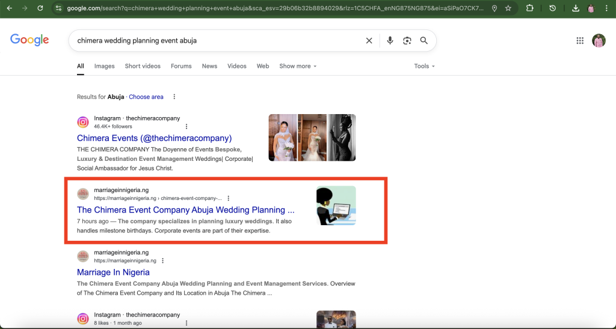Screen dimensions: 616x329
Task: Go back with the browser back arrow
Action: coord(10,8)
